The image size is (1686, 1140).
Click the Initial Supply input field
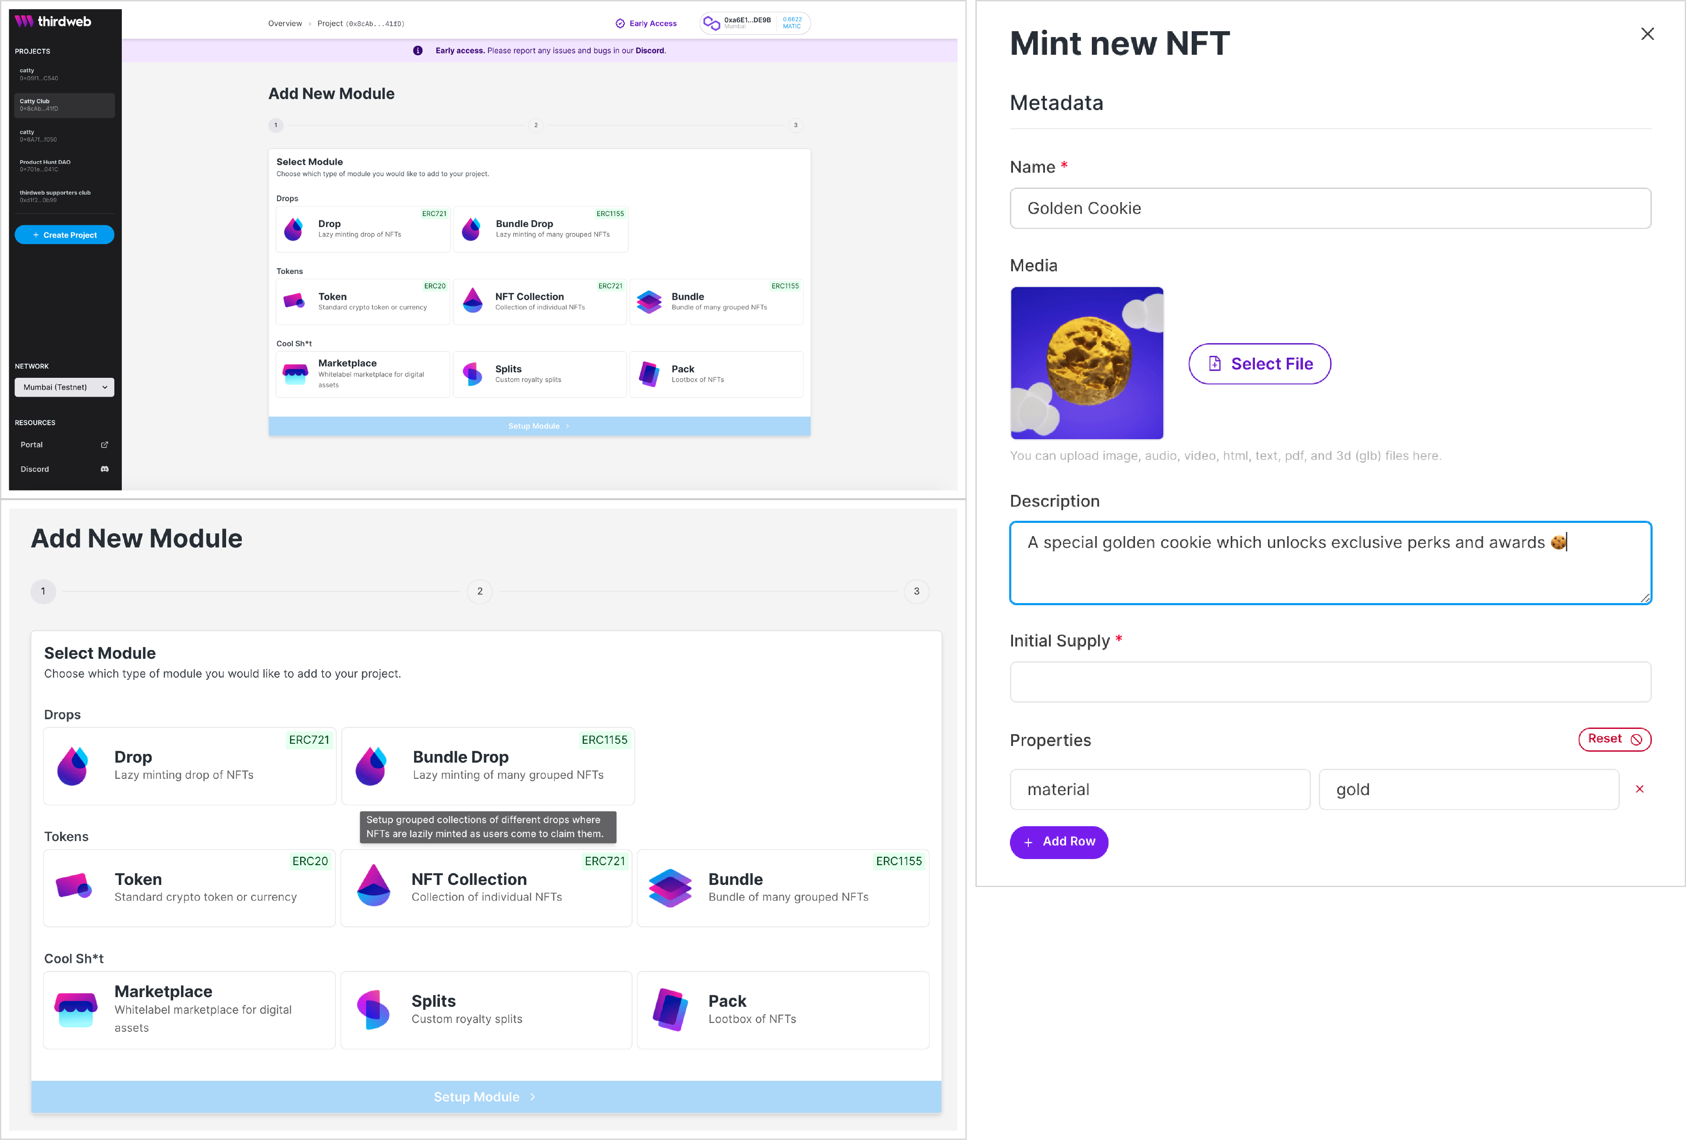tap(1330, 682)
